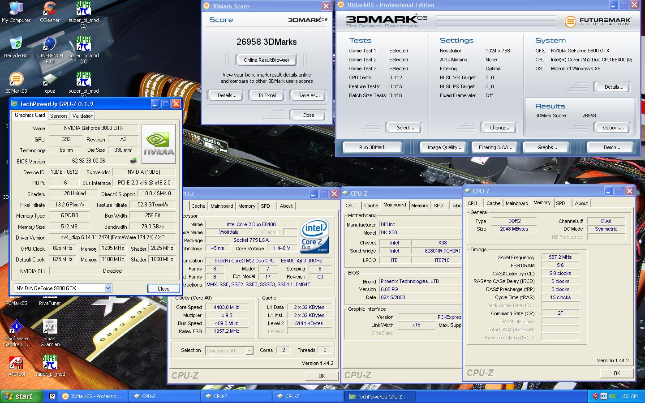Click Core Speed 4403.8 MHz field
The height and width of the screenshot is (403, 645).
coord(227,307)
